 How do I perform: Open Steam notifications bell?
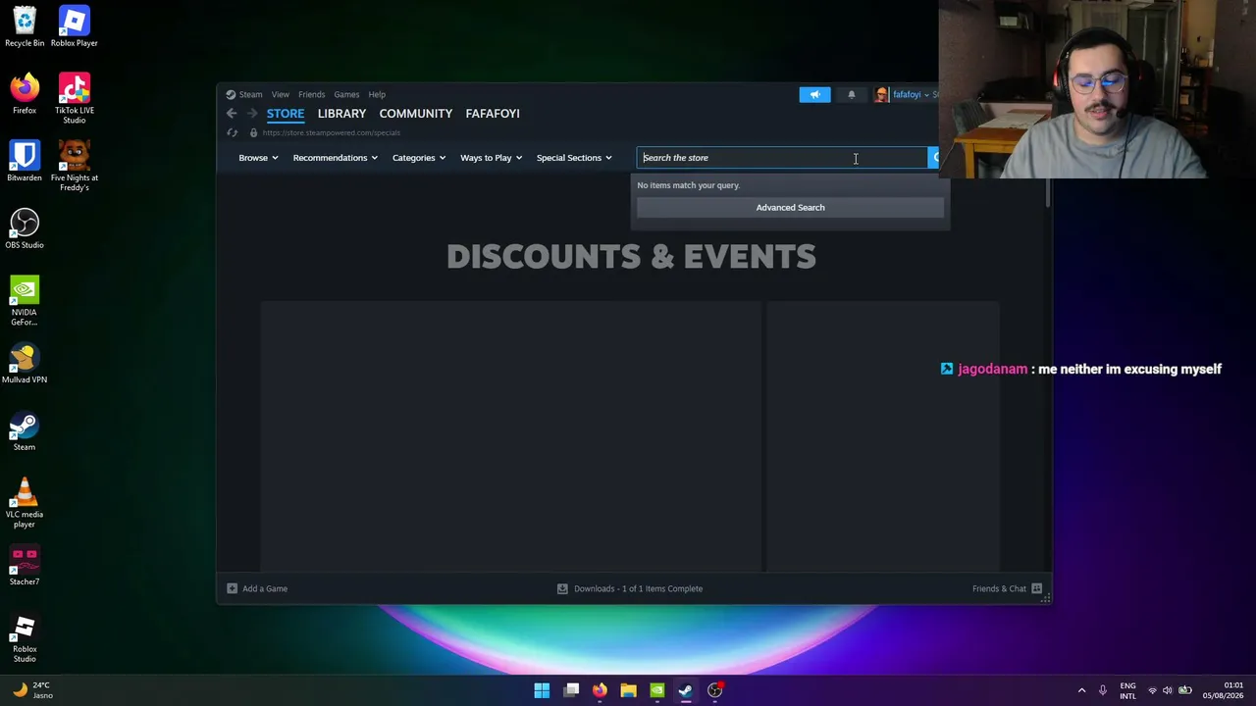851,94
